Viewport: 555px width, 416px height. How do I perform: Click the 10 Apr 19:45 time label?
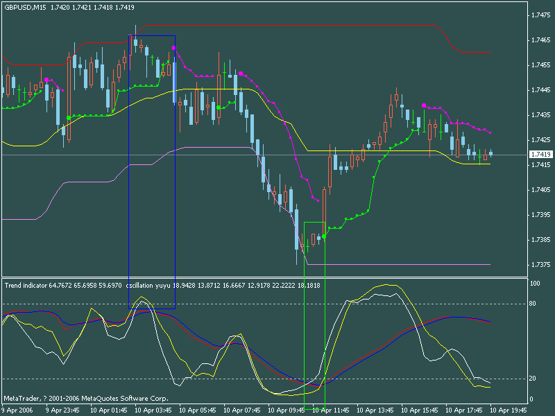(x=508, y=410)
